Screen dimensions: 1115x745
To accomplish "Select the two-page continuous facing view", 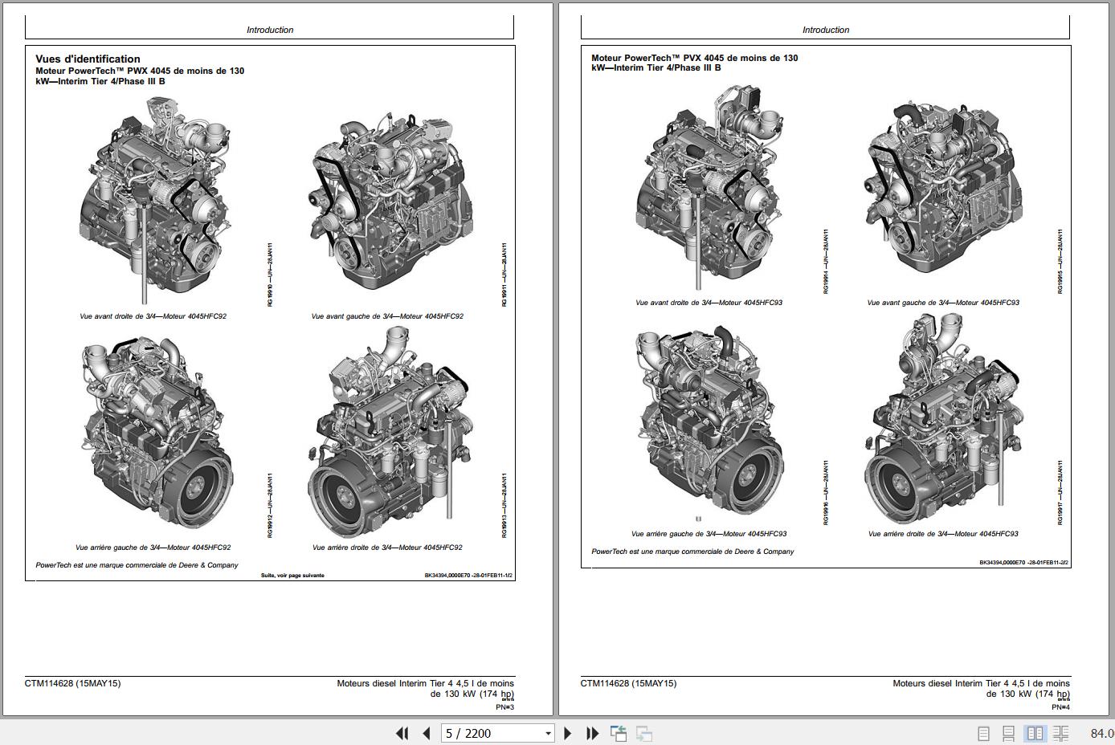I will coord(1061,734).
